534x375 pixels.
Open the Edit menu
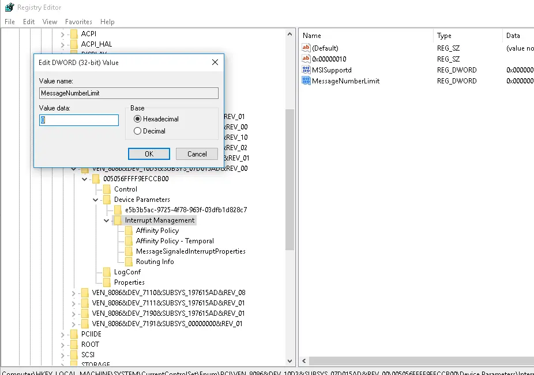(29, 22)
